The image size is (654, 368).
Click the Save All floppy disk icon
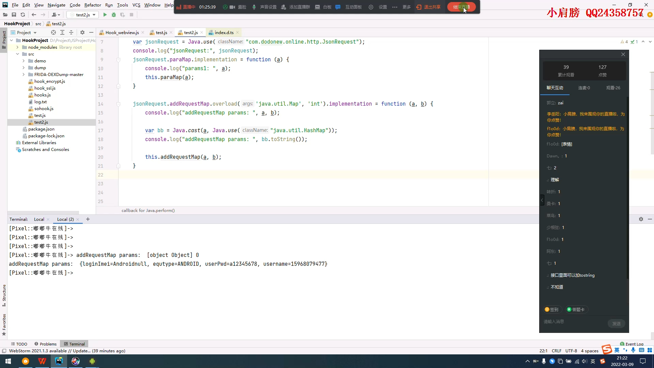[x=14, y=15]
